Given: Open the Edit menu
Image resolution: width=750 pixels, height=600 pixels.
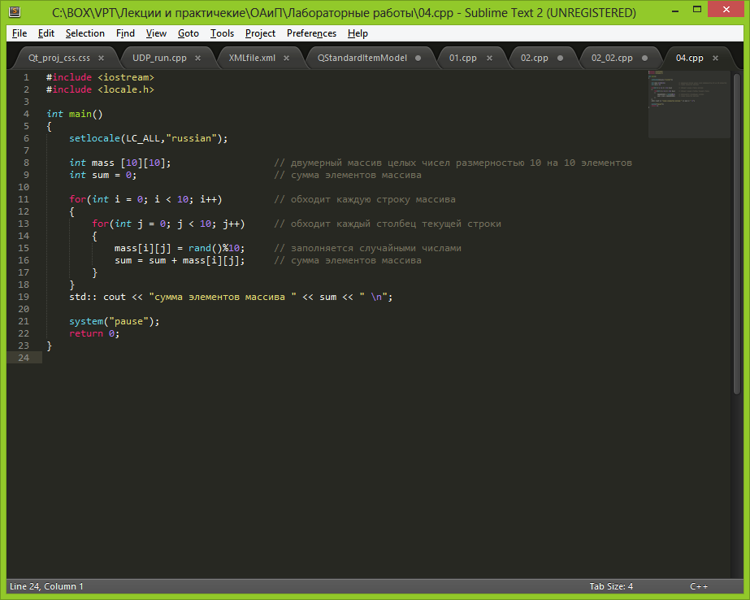Looking at the screenshot, I should (x=46, y=33).
